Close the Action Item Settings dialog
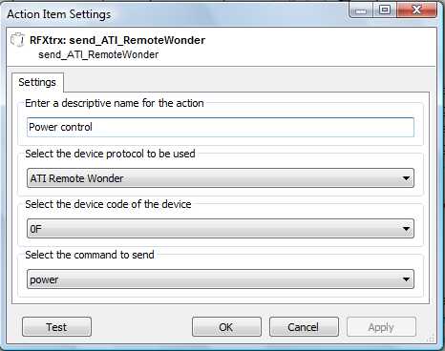 tap(416, 10)
